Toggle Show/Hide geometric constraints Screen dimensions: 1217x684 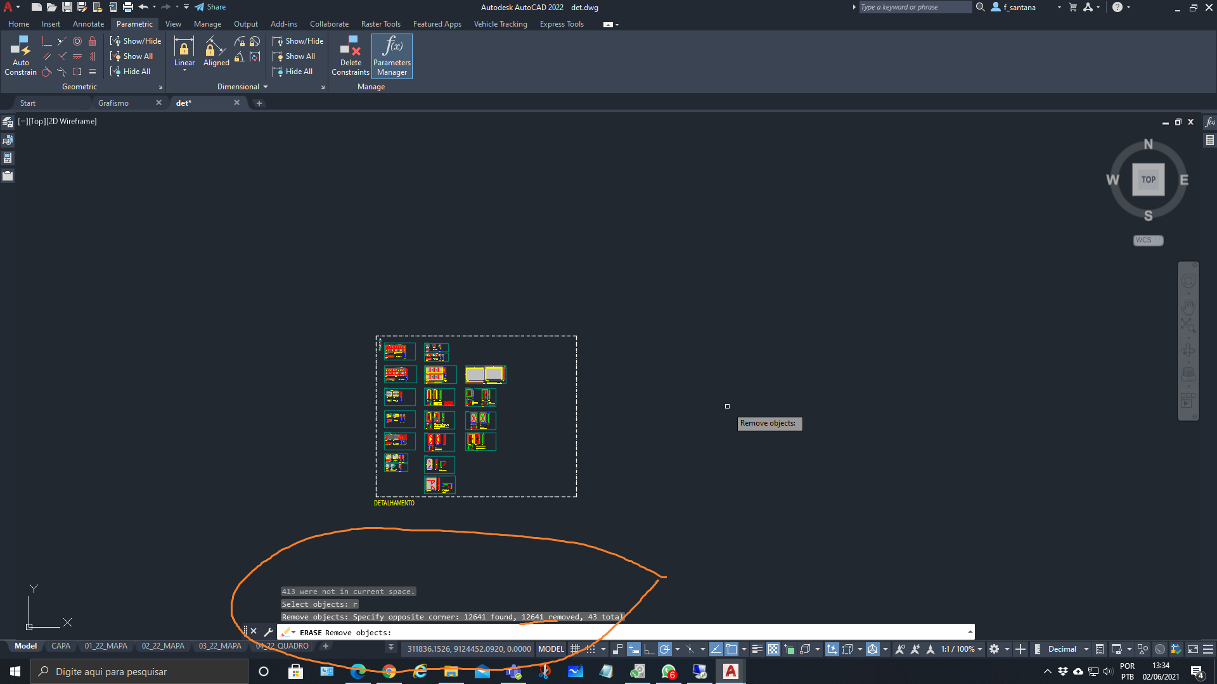tap(136, 41)
